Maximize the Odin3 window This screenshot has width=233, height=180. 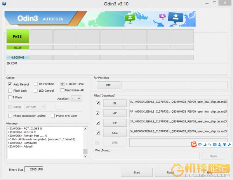[214, 3]
